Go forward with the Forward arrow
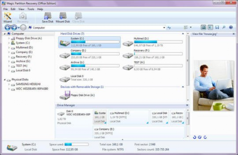This screenshot has height=155, width=238. (14, 28)
